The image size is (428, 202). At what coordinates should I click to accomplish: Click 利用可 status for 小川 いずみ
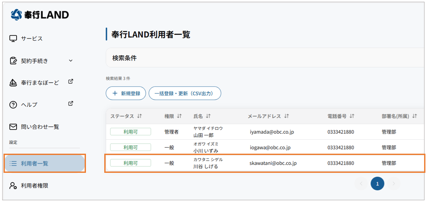(x=130, y=147)
